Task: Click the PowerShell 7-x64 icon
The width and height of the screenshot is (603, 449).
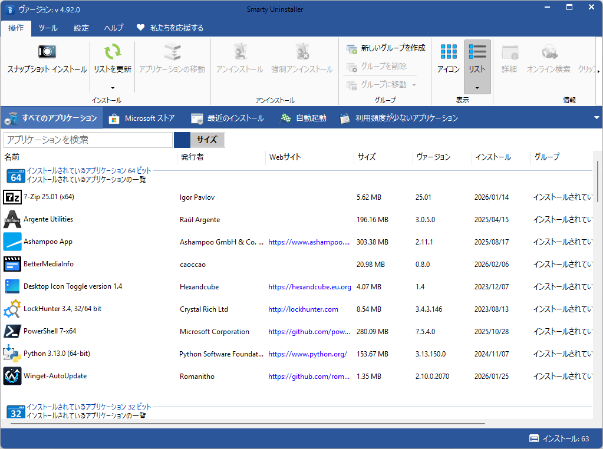Action: (x=12, y=331)
